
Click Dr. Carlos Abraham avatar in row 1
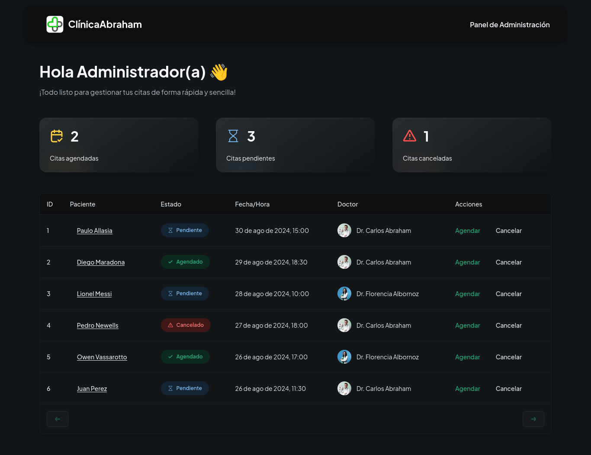point(344,230)
